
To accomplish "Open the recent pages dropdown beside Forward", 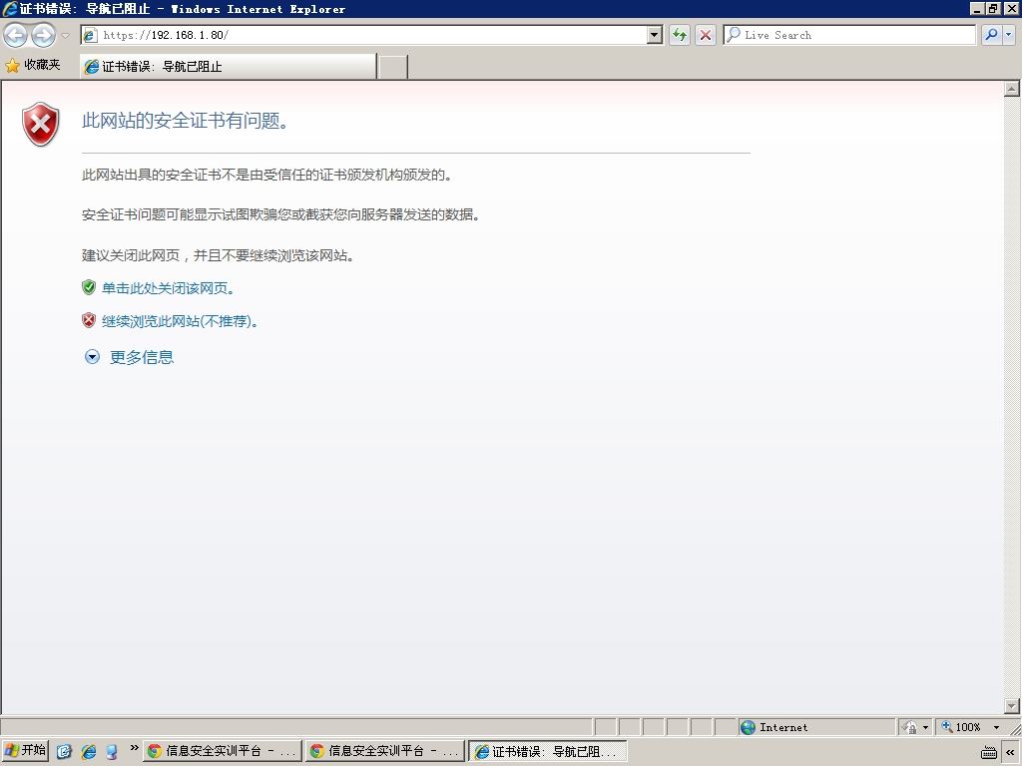I will click(x=65, y=35).
